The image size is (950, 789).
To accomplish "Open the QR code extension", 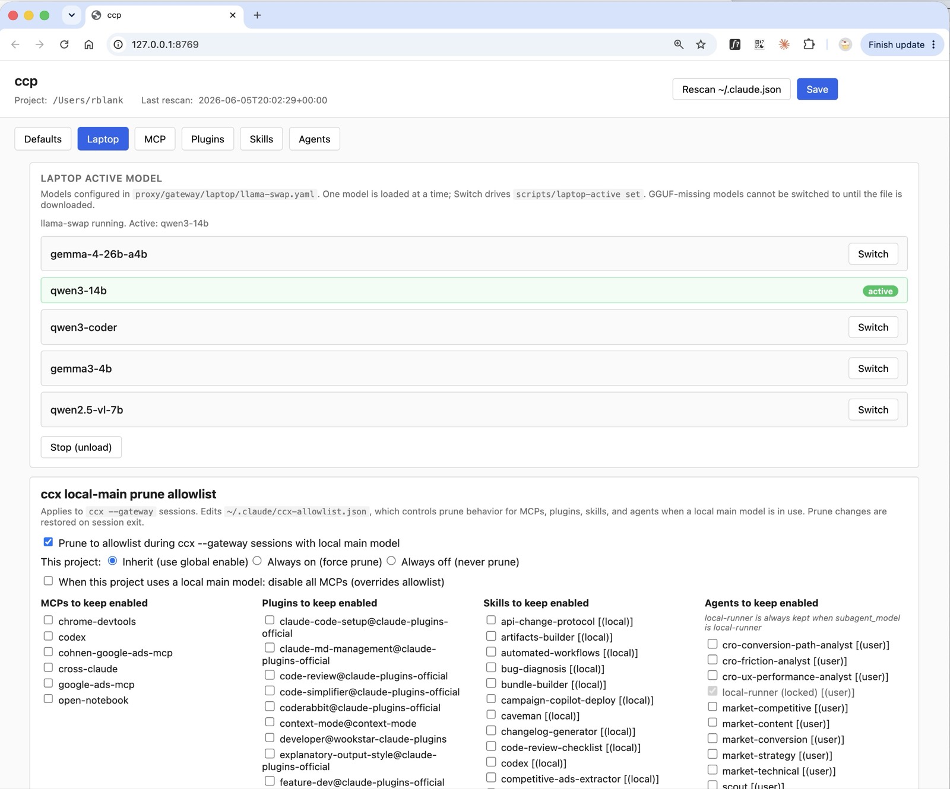I will (x=759, y=44).
